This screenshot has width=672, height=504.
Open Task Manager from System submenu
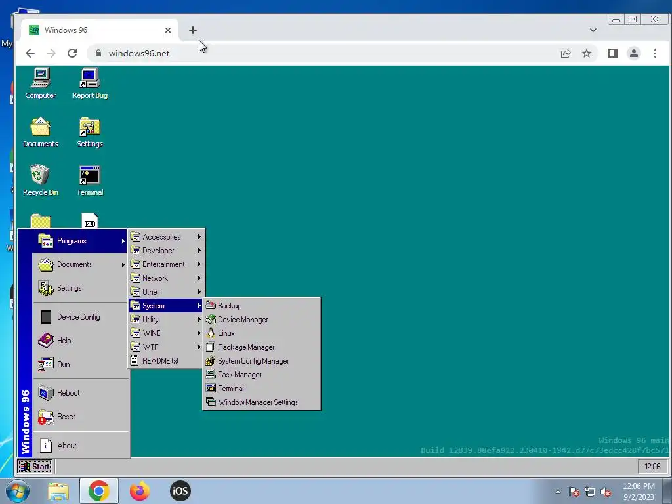261,375
